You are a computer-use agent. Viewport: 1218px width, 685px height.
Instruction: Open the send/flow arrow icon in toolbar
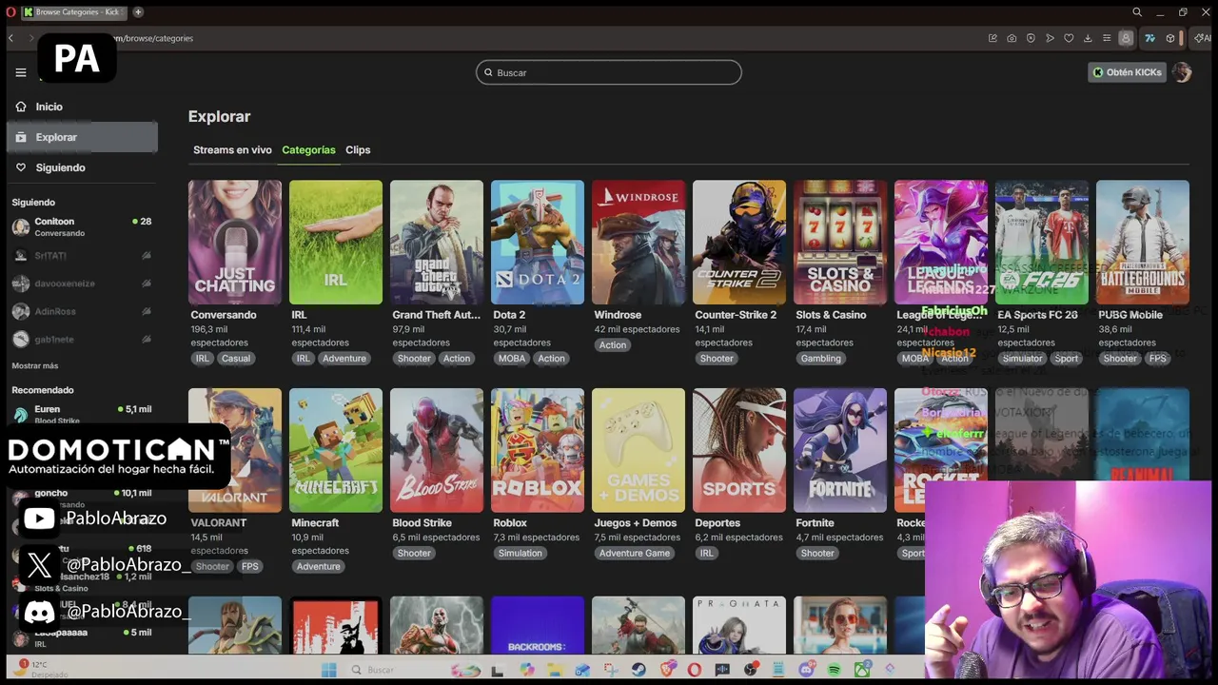tap(1050, 38)
